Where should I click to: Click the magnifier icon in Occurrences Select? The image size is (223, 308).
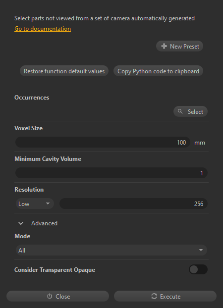pos(180,111)
